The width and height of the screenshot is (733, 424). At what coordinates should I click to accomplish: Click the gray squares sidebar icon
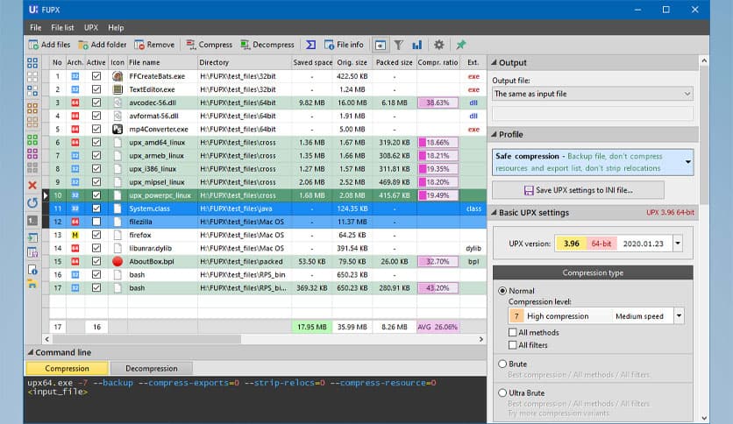pyautogui.click(x=32, y=166)
